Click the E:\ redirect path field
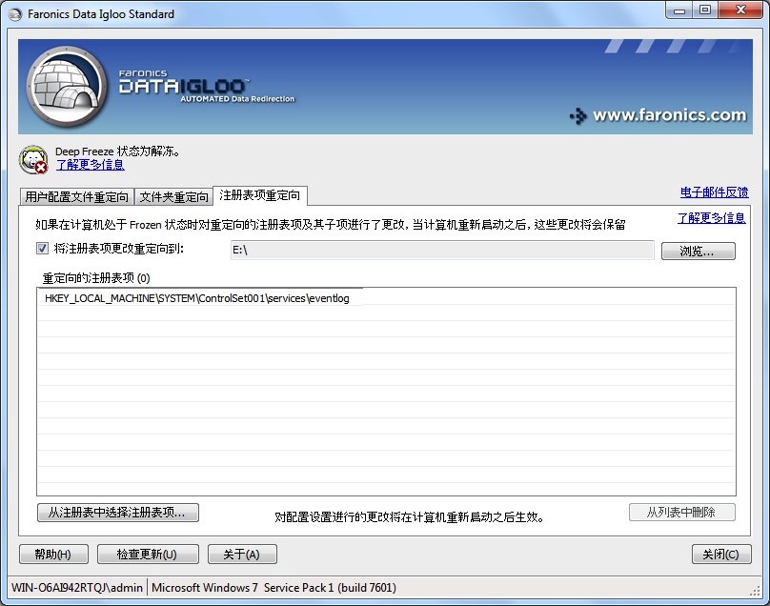 (441, 251)
